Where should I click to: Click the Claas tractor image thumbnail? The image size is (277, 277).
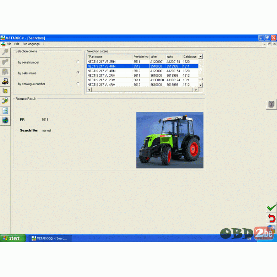[x=170, y=140]
